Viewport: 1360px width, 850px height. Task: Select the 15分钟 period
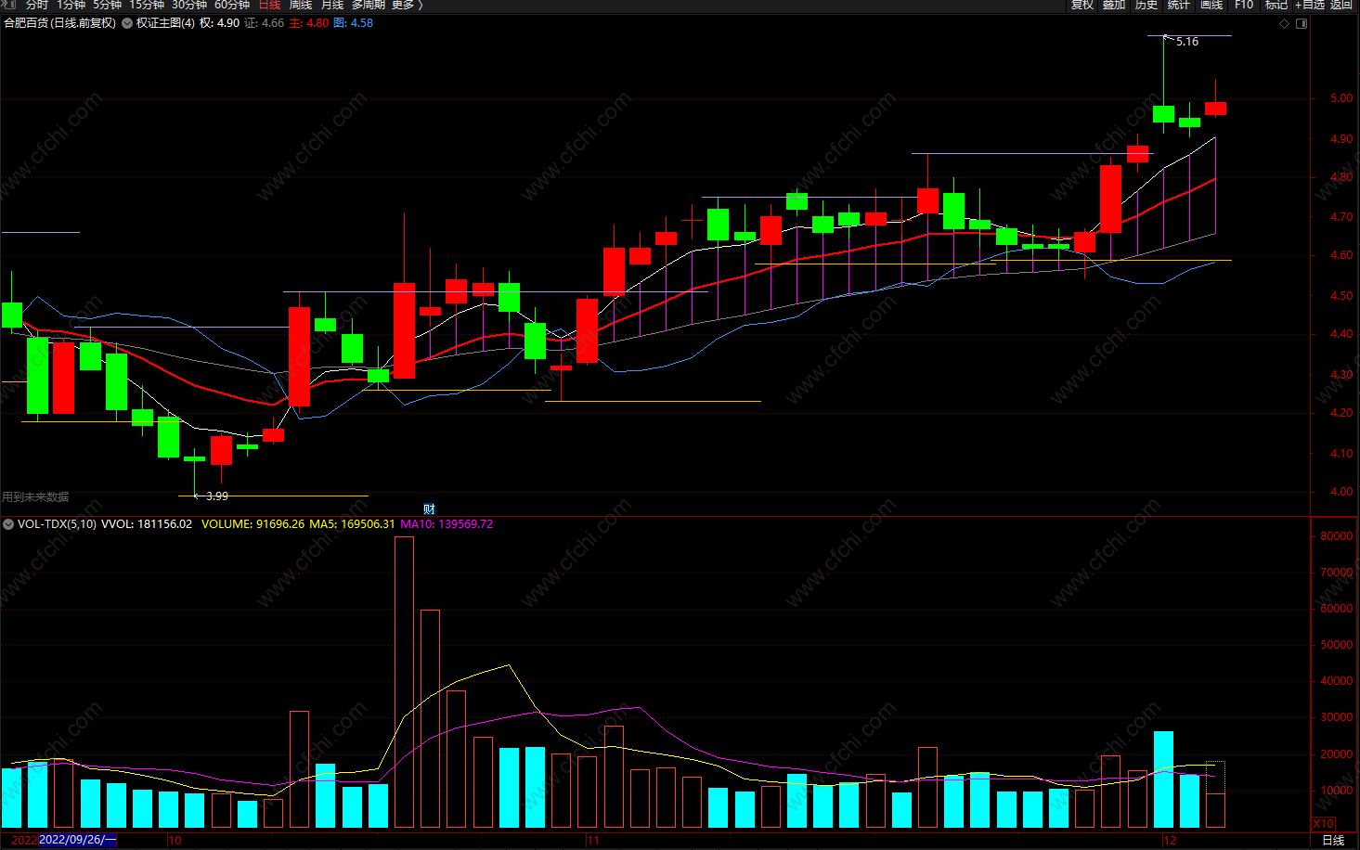point(147,5)
